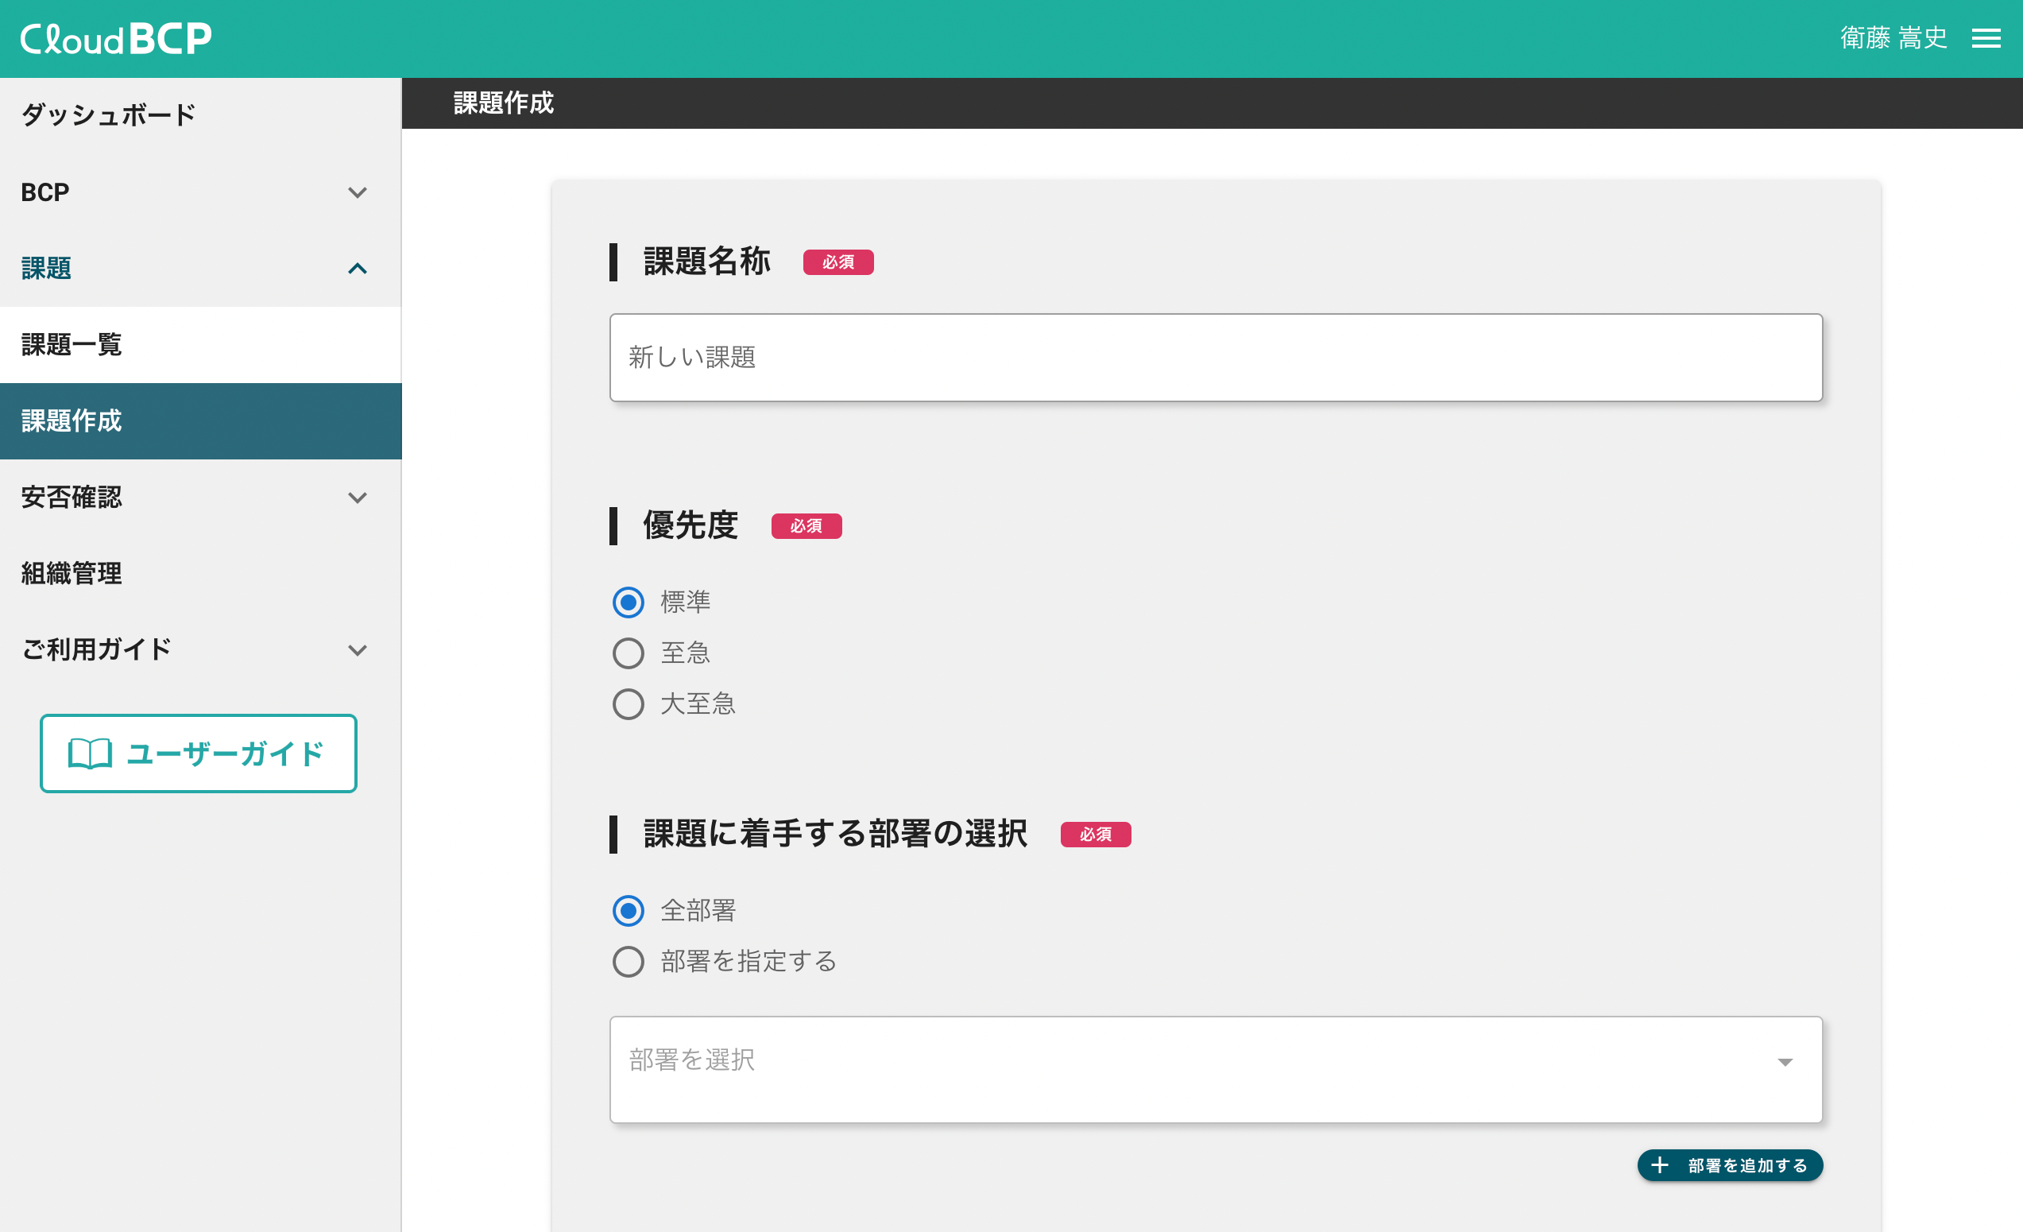
Task: Collapse the 課題 sidebar section chevron
Action: click(x=357, y=269)
